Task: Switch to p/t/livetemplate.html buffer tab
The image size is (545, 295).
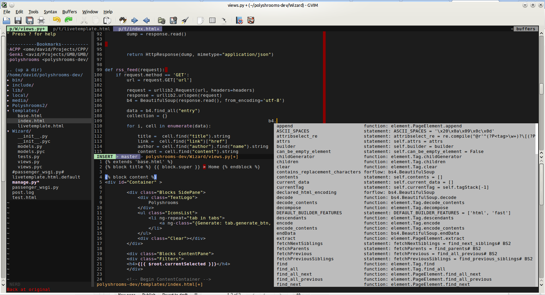Action: pyautogui.click(x=81, y=29)
